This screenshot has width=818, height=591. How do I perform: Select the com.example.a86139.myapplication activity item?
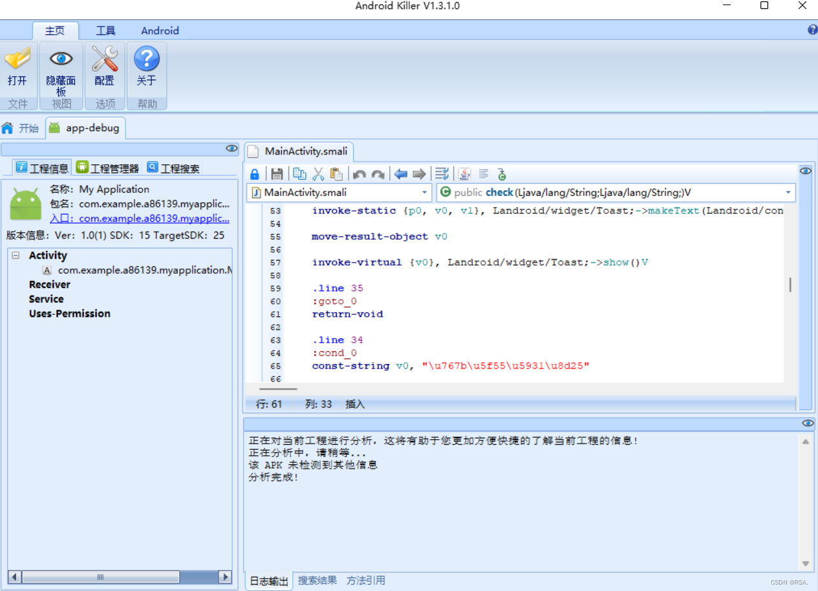click(137, 270)
